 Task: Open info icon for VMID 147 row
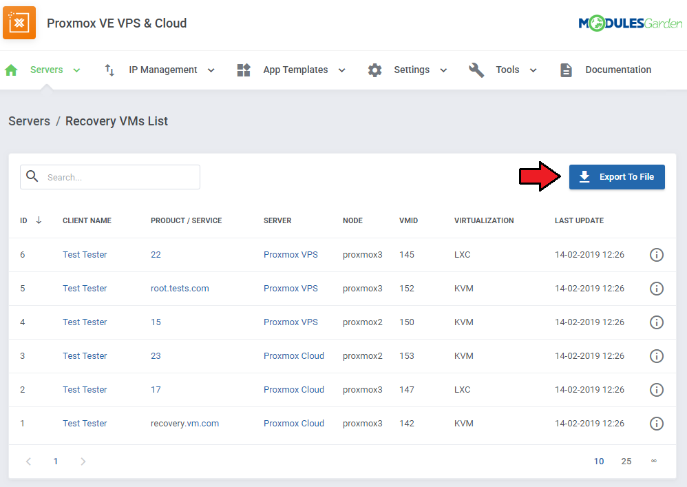click(x=657, y=390)
